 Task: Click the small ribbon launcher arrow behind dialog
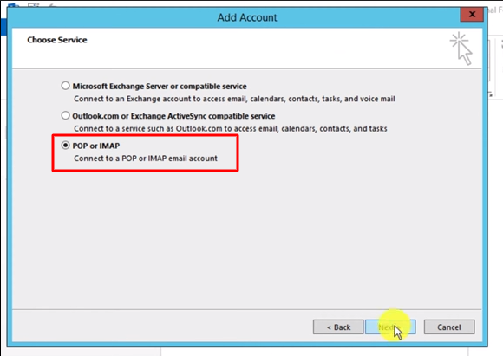491,94
